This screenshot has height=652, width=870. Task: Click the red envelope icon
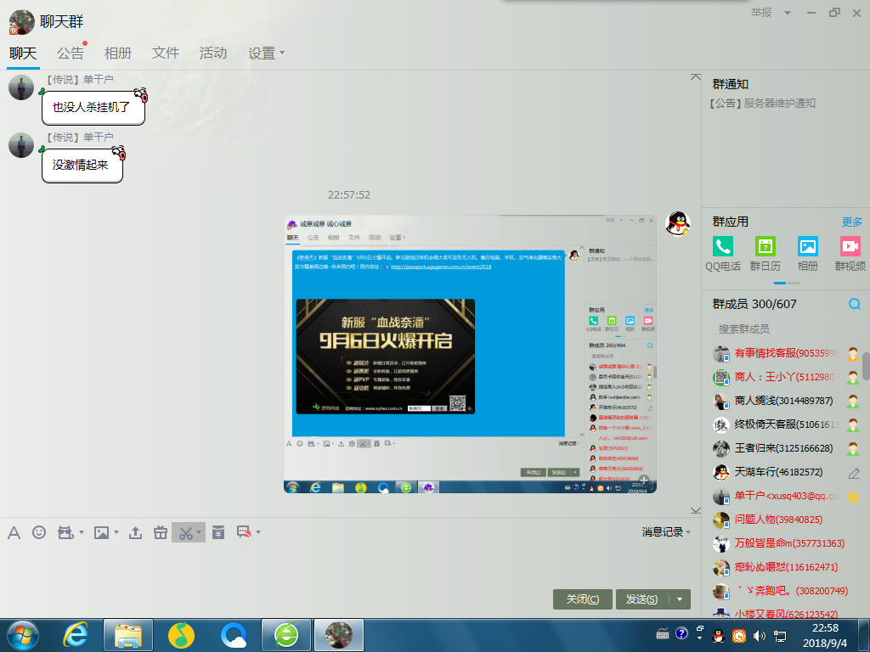pyautogui.click(x=218, y=532)
